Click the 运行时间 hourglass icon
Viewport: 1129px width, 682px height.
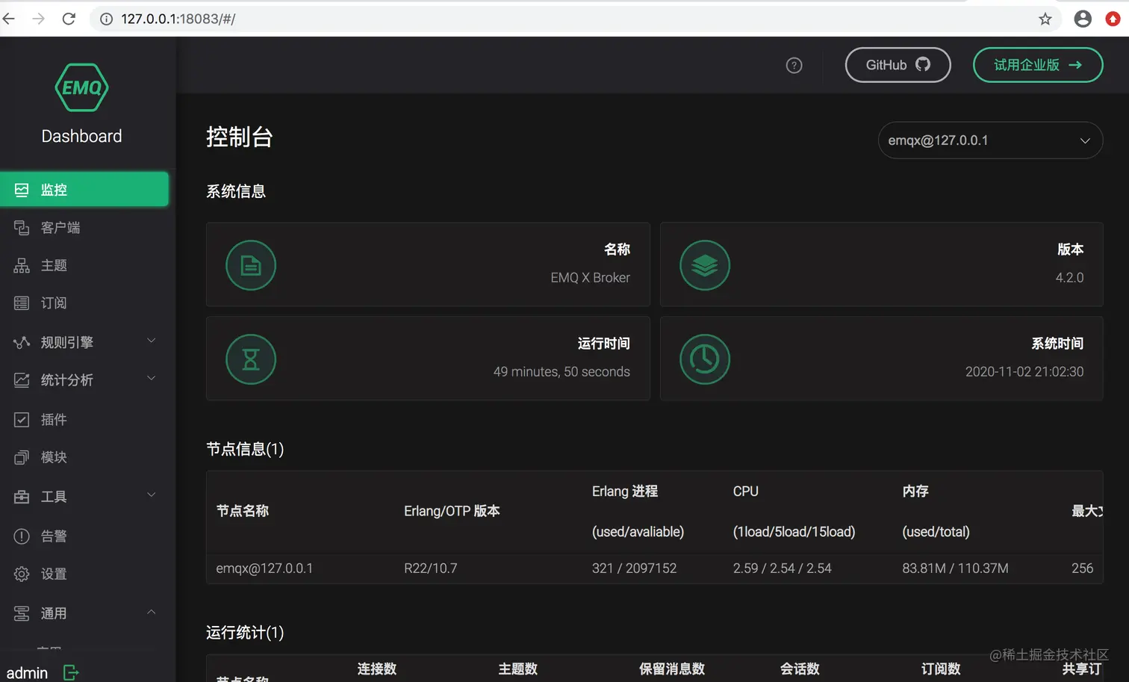point(251,359)
